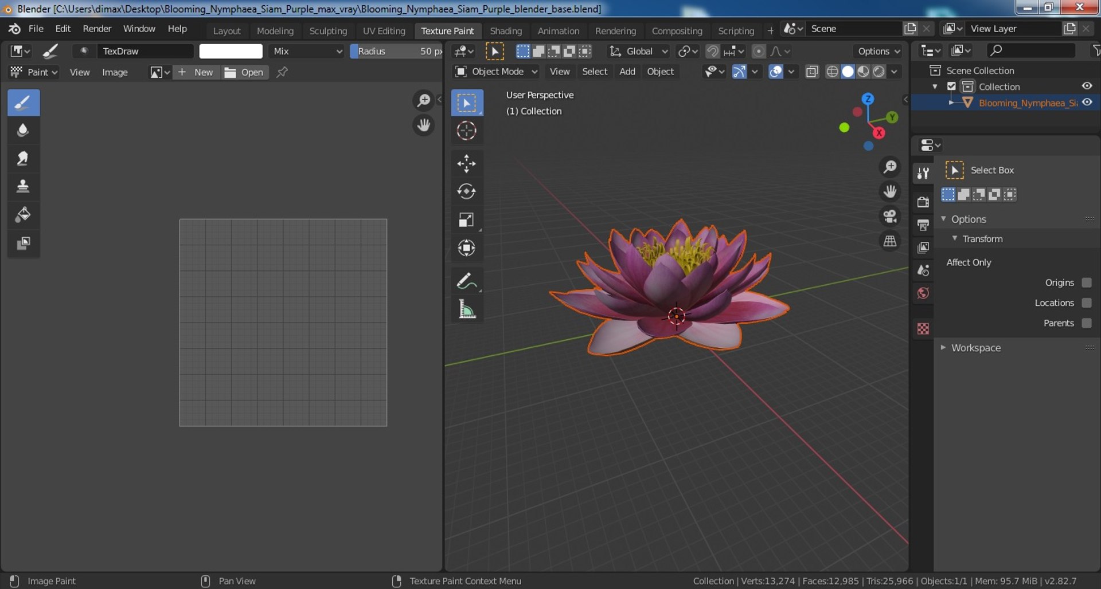Toggle proportional editing in viewport header
The width and height of the screenshot is (1101, 589).
point(758,52)
